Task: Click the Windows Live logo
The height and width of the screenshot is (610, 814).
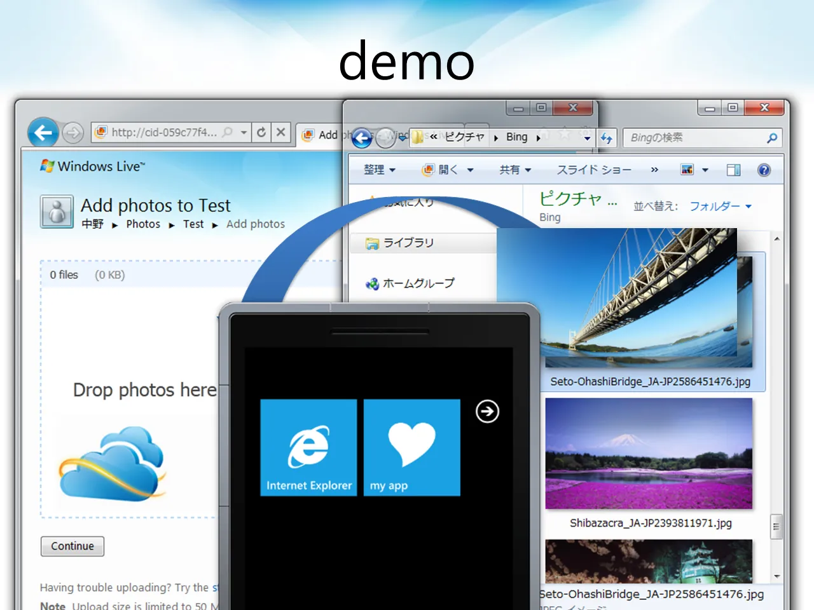Action: coord(93,166)
